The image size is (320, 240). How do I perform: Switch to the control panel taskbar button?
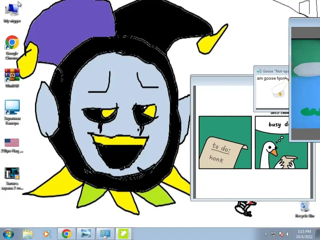pos(105,234)
